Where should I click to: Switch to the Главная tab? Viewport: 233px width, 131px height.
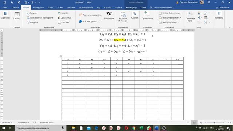tap(15, 7)
